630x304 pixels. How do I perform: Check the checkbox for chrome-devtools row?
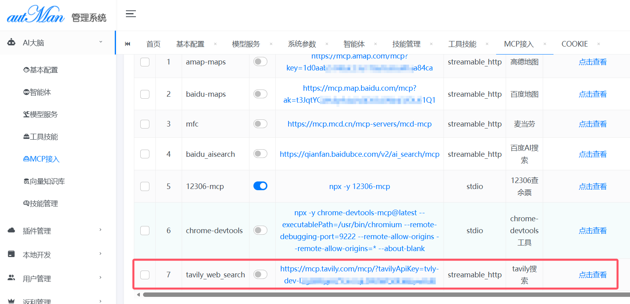145,231
